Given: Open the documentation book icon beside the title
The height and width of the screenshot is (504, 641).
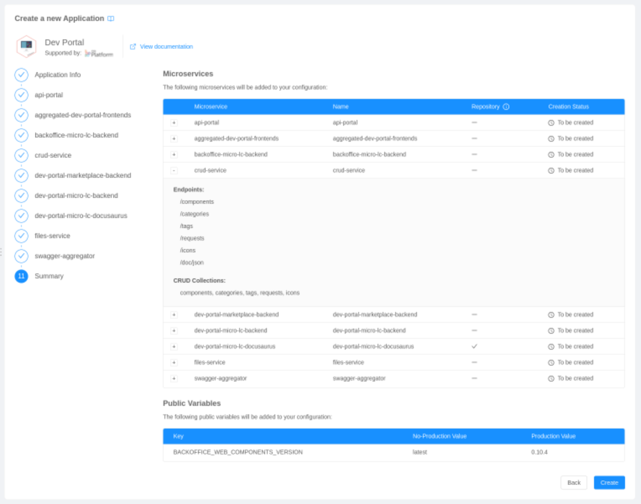Looking at the screenshot, I should click(110, 18).
